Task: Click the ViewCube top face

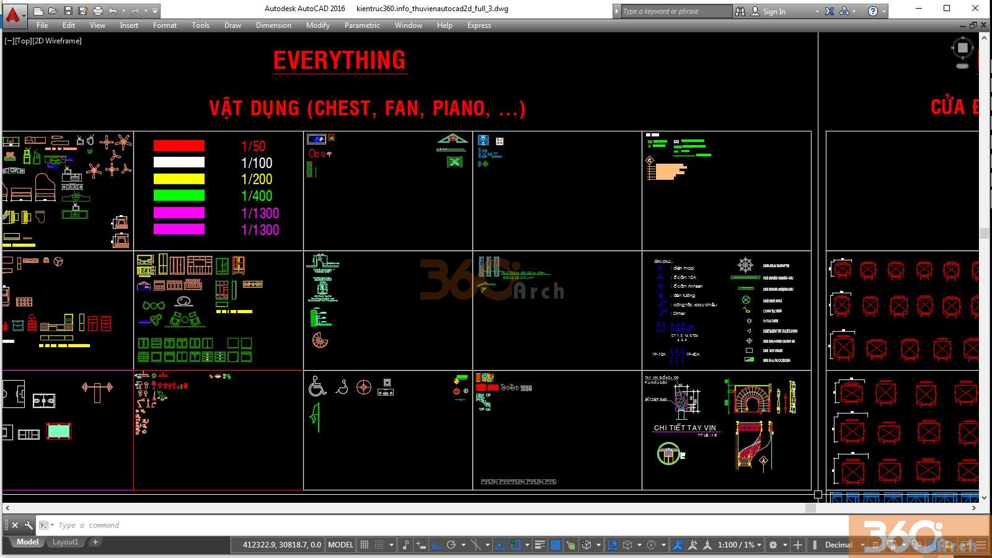Action: pyautogui.click(x=963, y=47)
